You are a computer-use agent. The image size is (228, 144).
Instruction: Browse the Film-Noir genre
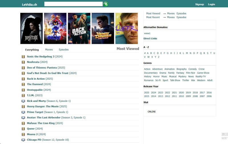pyautogui.click(x=191, y=73)
